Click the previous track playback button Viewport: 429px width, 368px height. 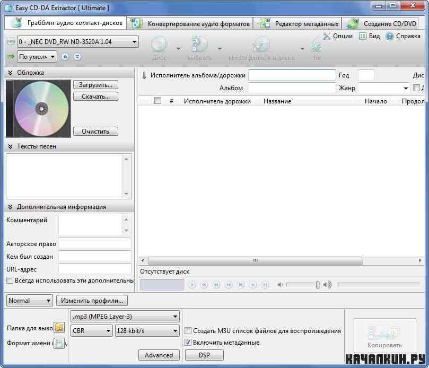tap(204, 285)
